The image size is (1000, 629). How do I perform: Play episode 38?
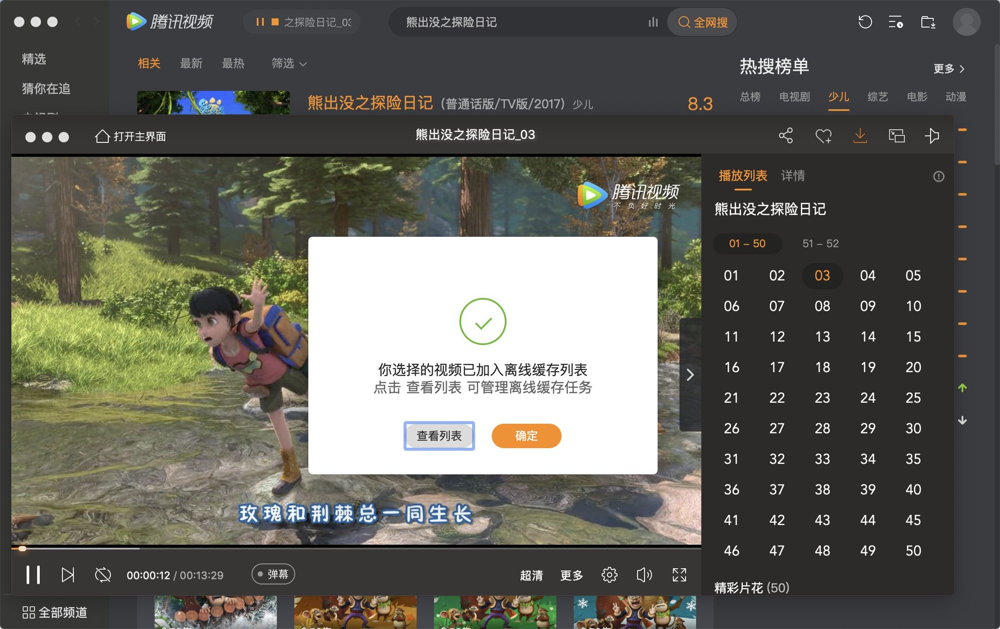[822, 490]
